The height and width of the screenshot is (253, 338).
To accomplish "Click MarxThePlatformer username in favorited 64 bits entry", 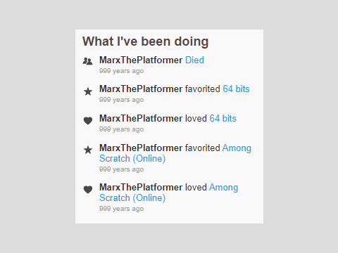I will (141, 89).
